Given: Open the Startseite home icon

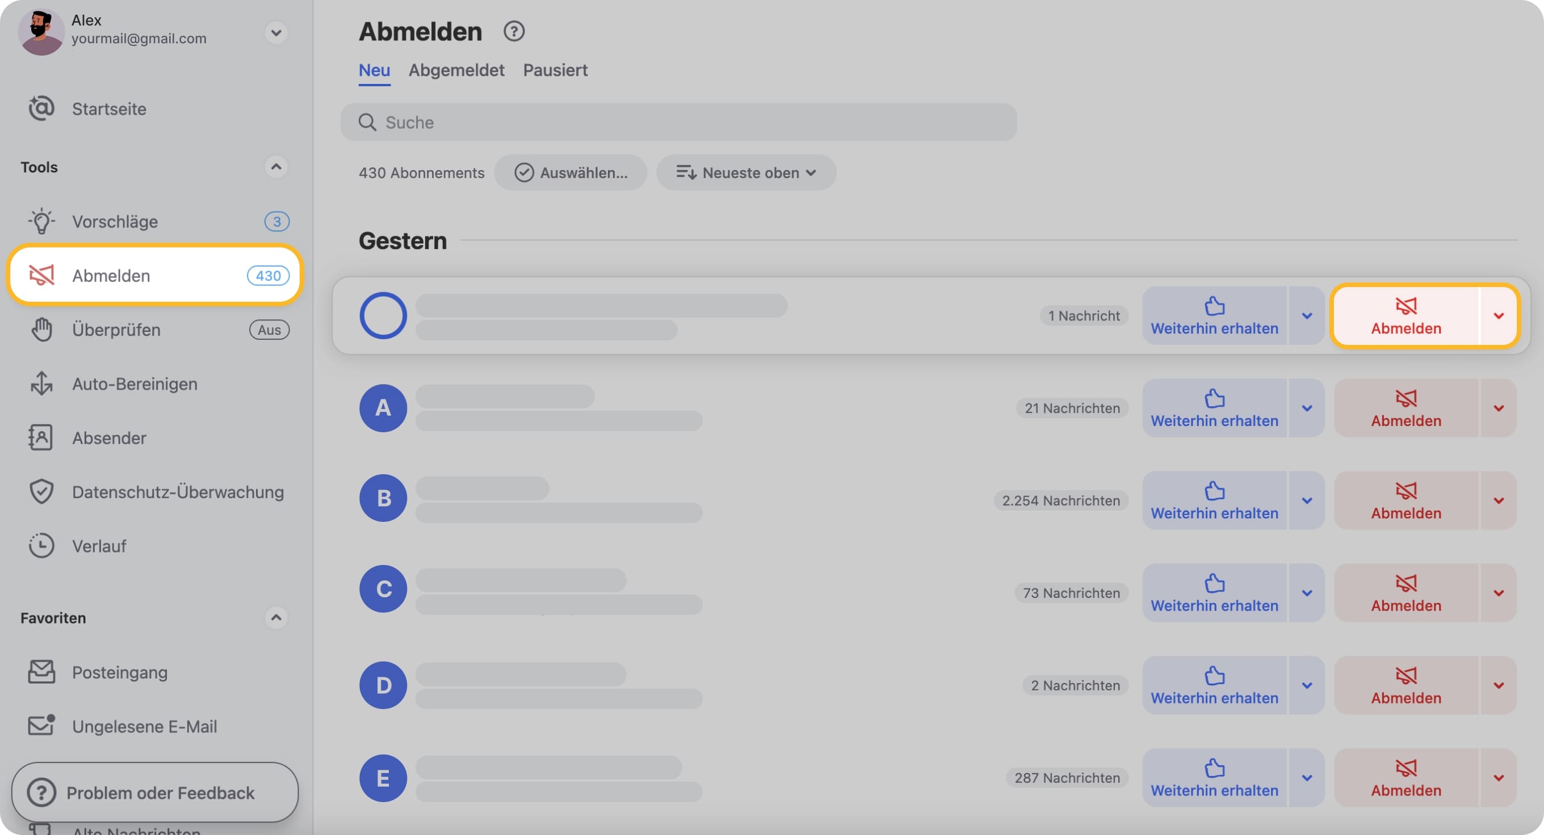Looking at the screenshot, I should pyautogui.click(x=41, y=108).
